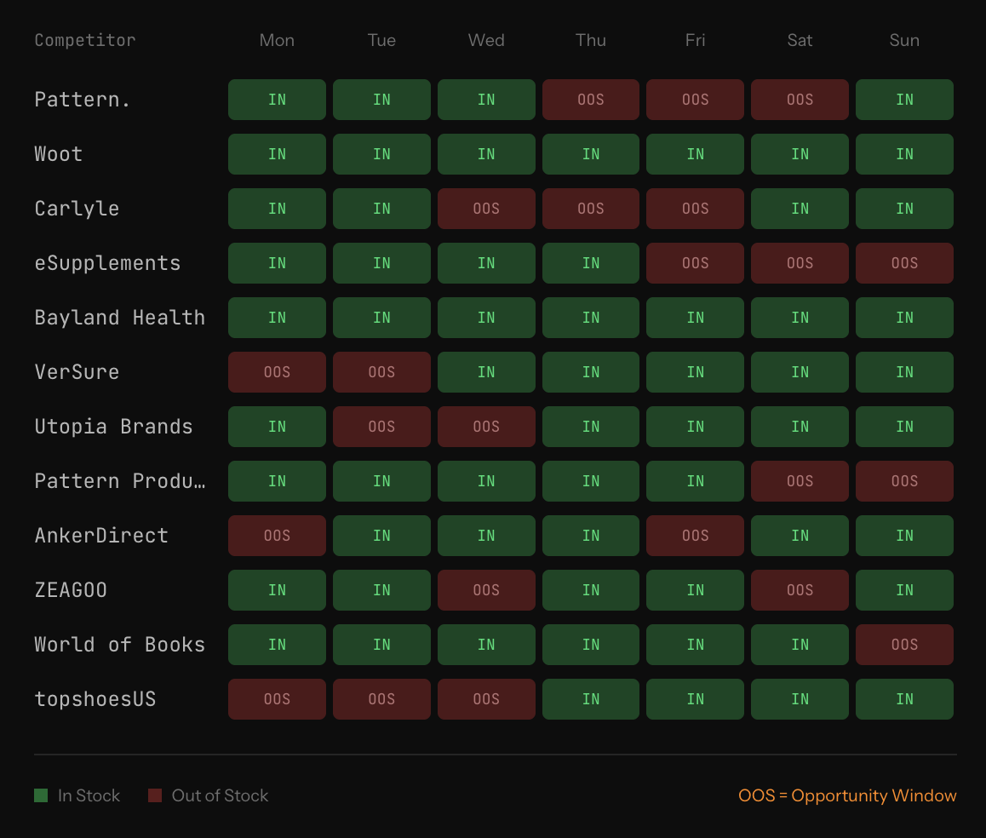Click the Utopia Brands competitor name
This screenshot has height=838, width=986.
pyautogui.click(x=113, y=427)
